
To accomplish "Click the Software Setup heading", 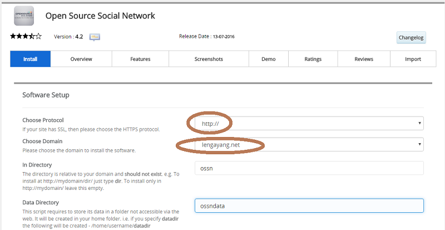I will pyautogui.click(x=46, y=95).
